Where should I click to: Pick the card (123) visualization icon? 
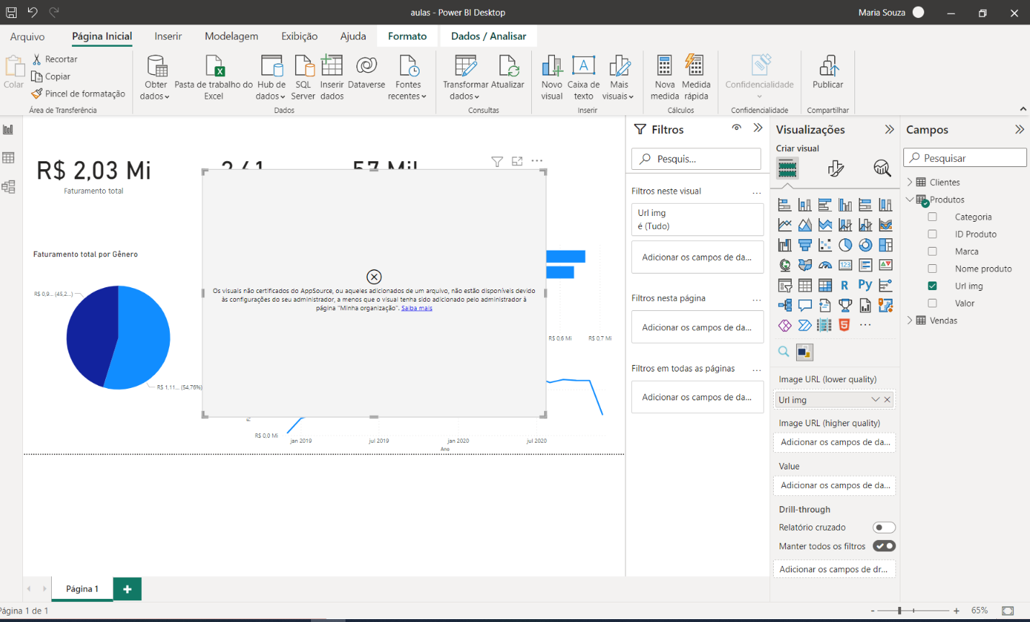click(845, 266)
